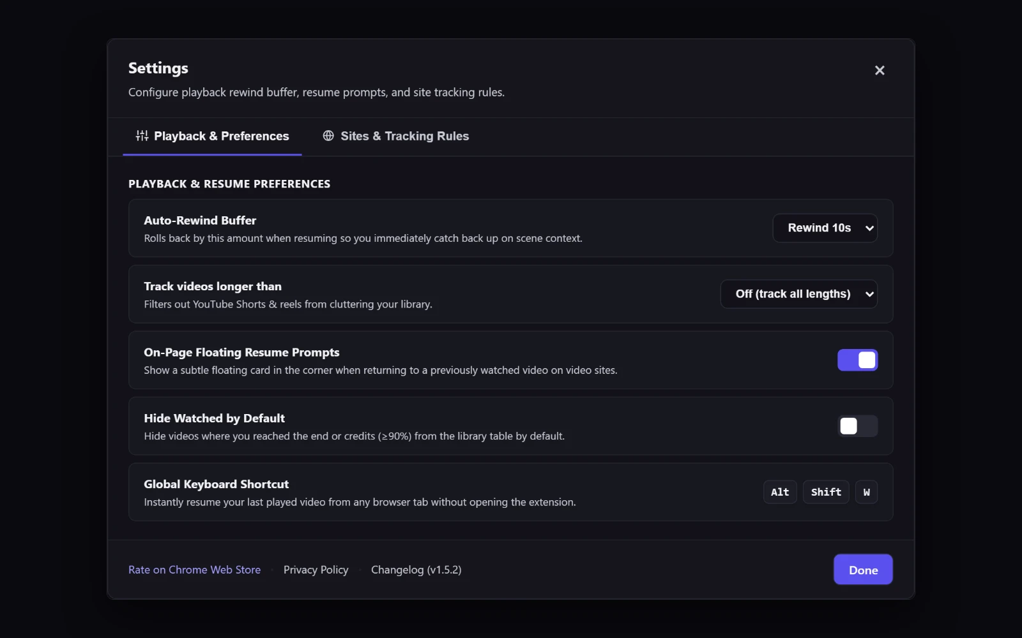
Task: Open the Privacy Policy link
Action: (316, 570)
